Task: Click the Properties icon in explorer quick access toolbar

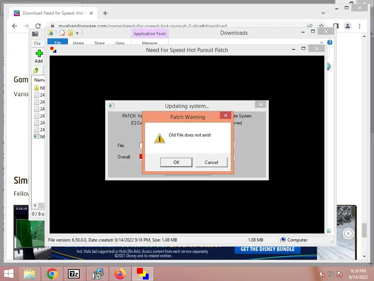Action: (62, 33)
